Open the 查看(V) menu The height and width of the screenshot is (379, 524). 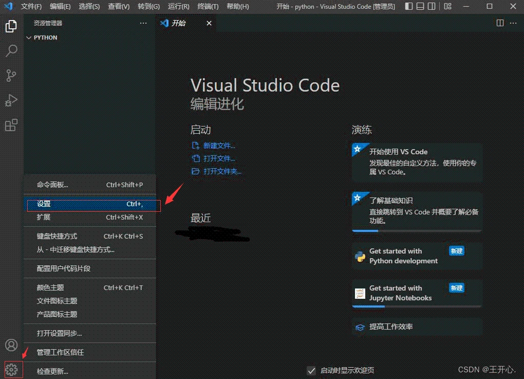(x=119, y=6)
